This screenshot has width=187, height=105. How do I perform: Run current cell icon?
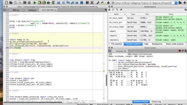click(39, 3)
